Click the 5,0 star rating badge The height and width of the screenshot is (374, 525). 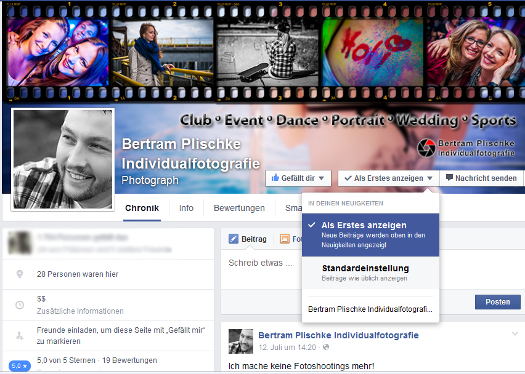(20, 365)
